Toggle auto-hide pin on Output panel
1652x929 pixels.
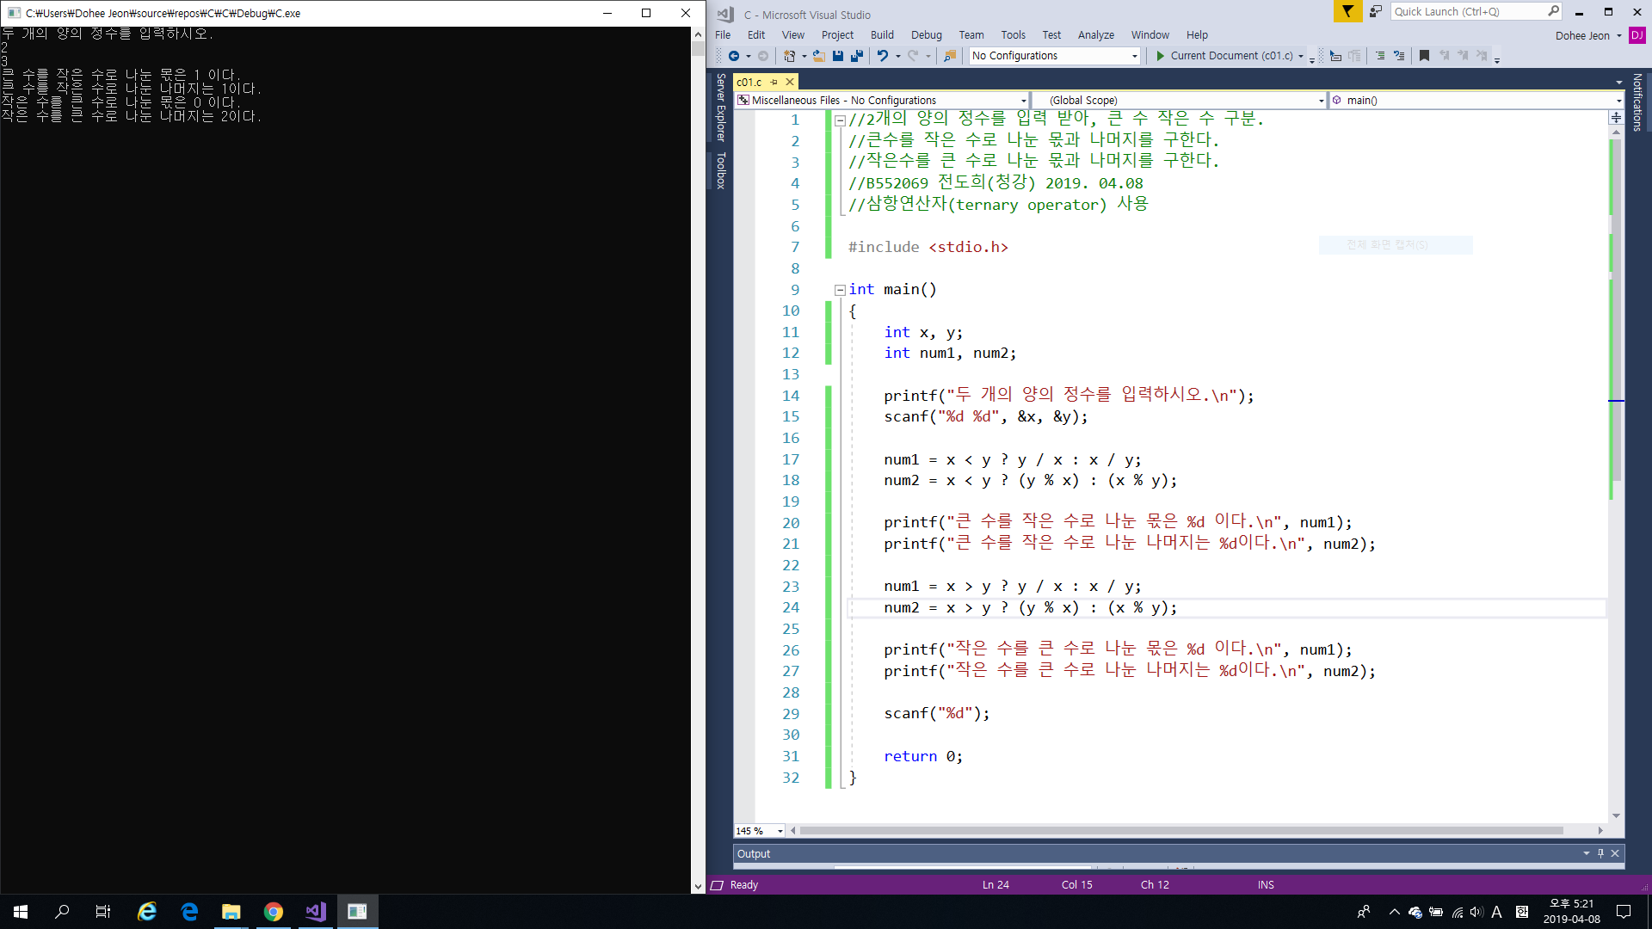tap(1600, 853)
